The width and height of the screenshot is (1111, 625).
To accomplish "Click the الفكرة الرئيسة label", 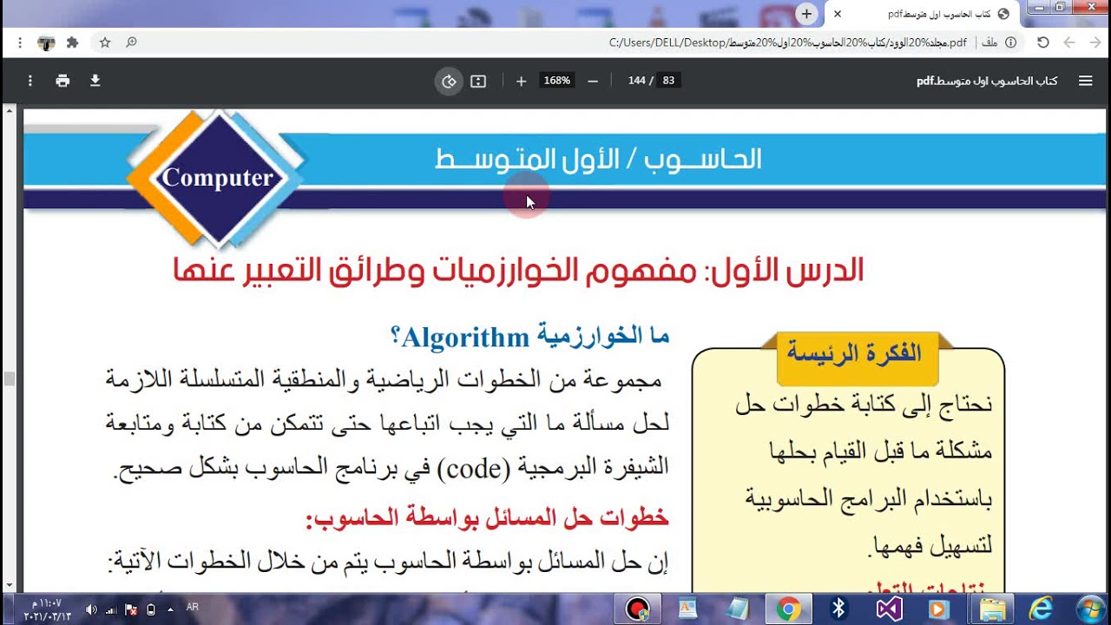I will 854,352.
